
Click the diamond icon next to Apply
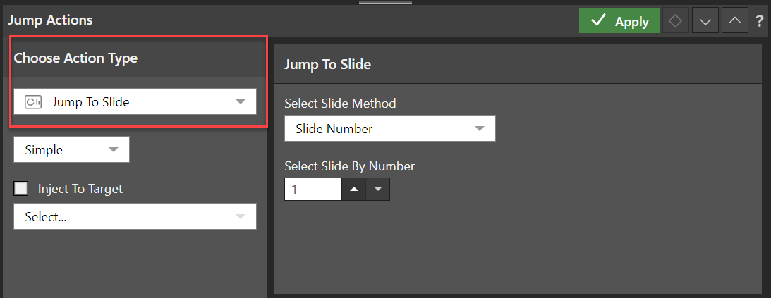675,21
